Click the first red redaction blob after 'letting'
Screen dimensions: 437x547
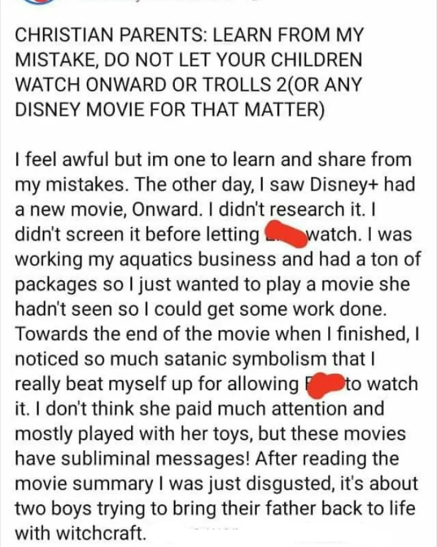pyautogui.click(x=286, y=234)
